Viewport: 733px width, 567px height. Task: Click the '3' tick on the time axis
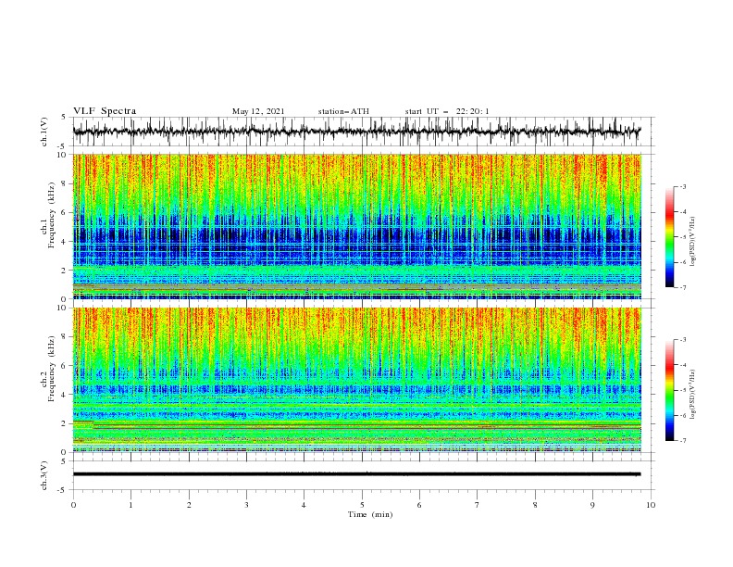point(246,505)
